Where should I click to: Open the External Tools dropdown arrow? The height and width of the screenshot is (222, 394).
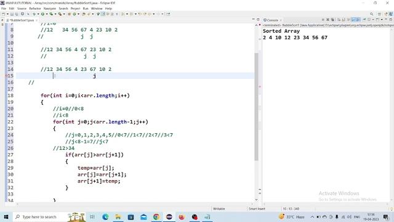click(64, 14)
